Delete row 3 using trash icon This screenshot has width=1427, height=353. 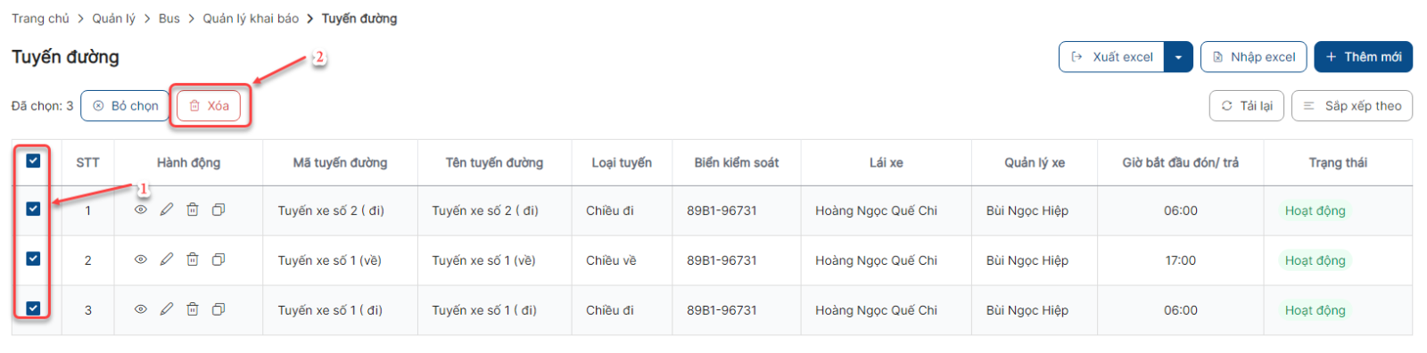193,309
